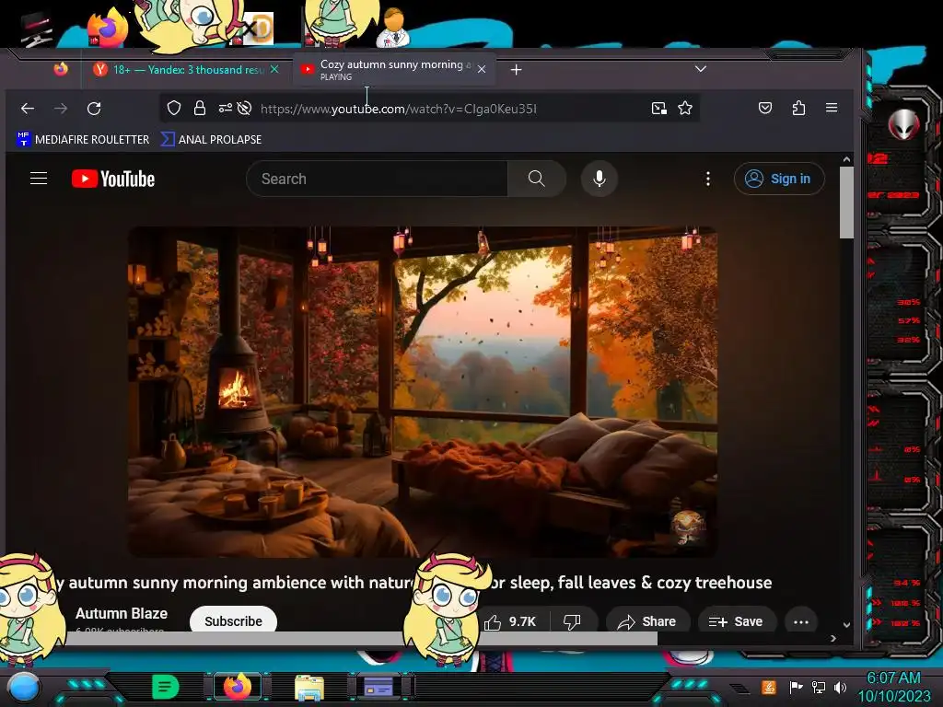
Task: Subscribe to Autumn Blaze channel
Action: pos(233,620)
